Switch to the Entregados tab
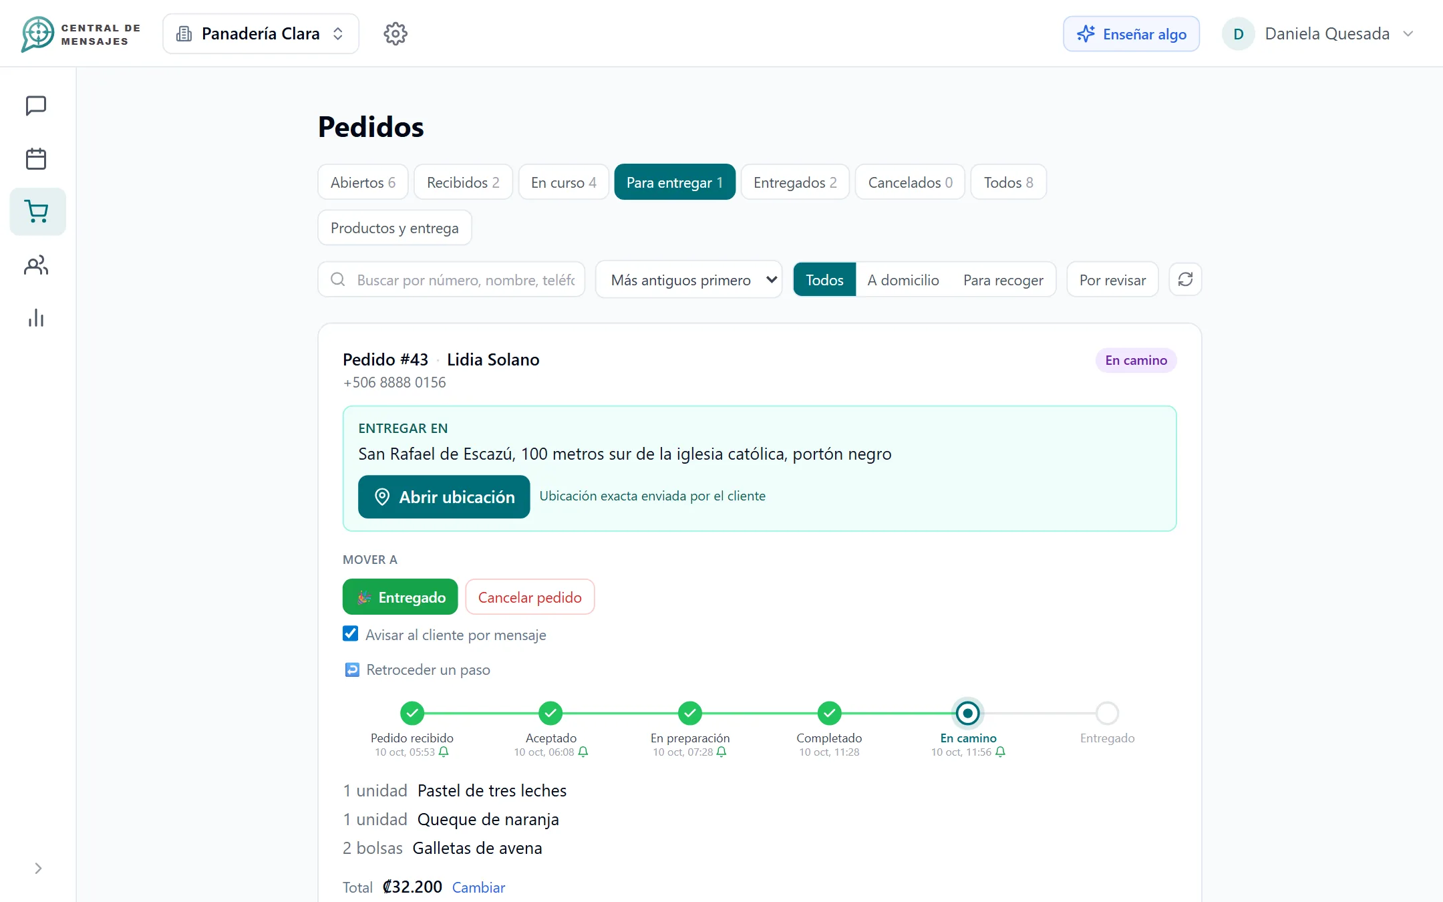Image resolution: width=1443 pixels, height=902 pixels. [795, 182]
